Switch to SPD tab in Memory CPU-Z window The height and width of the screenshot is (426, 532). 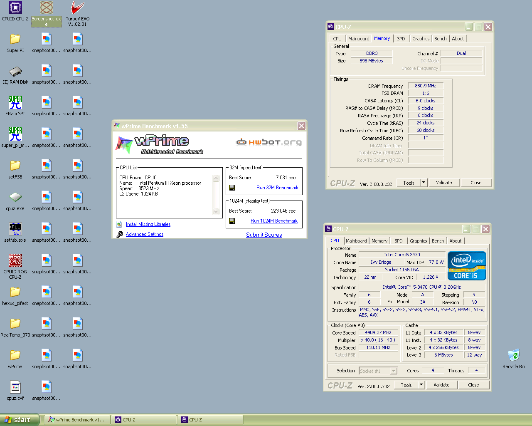401,39
